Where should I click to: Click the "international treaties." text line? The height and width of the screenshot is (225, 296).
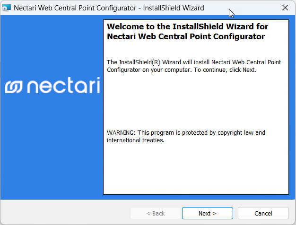(x=135, y=140)
